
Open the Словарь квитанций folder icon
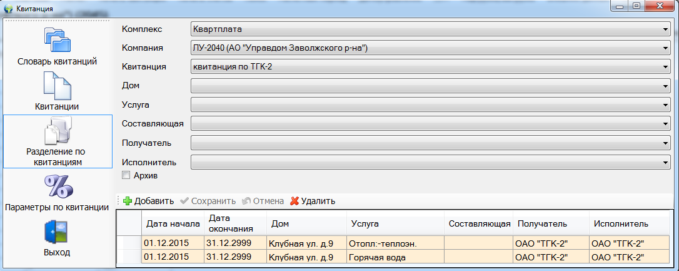coord(57,39)
